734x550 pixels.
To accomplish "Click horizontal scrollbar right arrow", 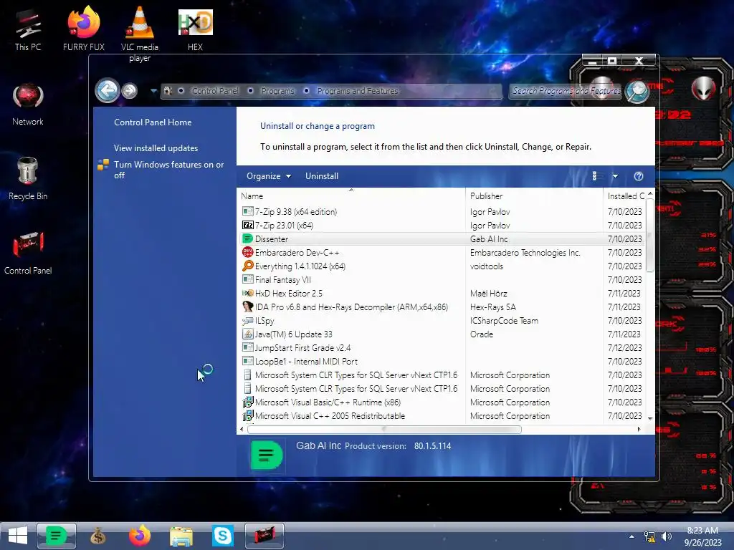I will [x=639, y=429].
